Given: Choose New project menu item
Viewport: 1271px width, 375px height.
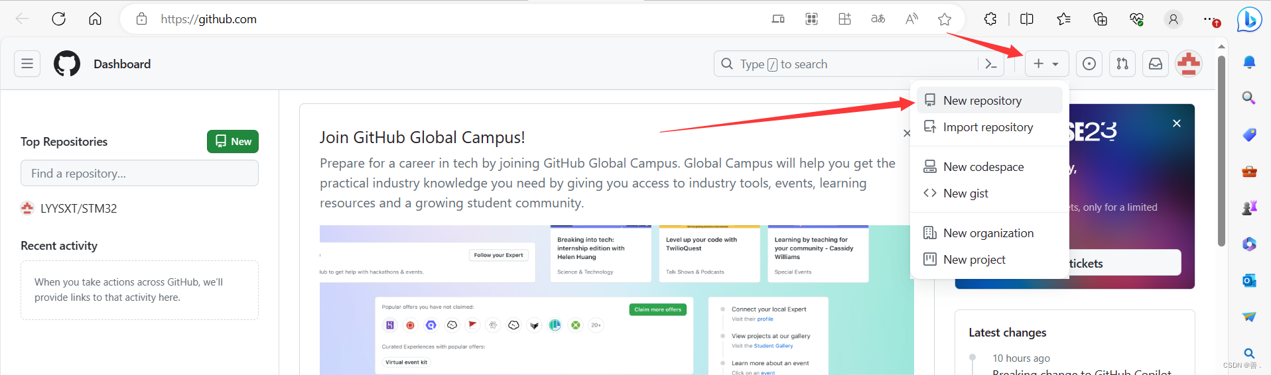Looking at the screenshot, I should click(990, 260).
